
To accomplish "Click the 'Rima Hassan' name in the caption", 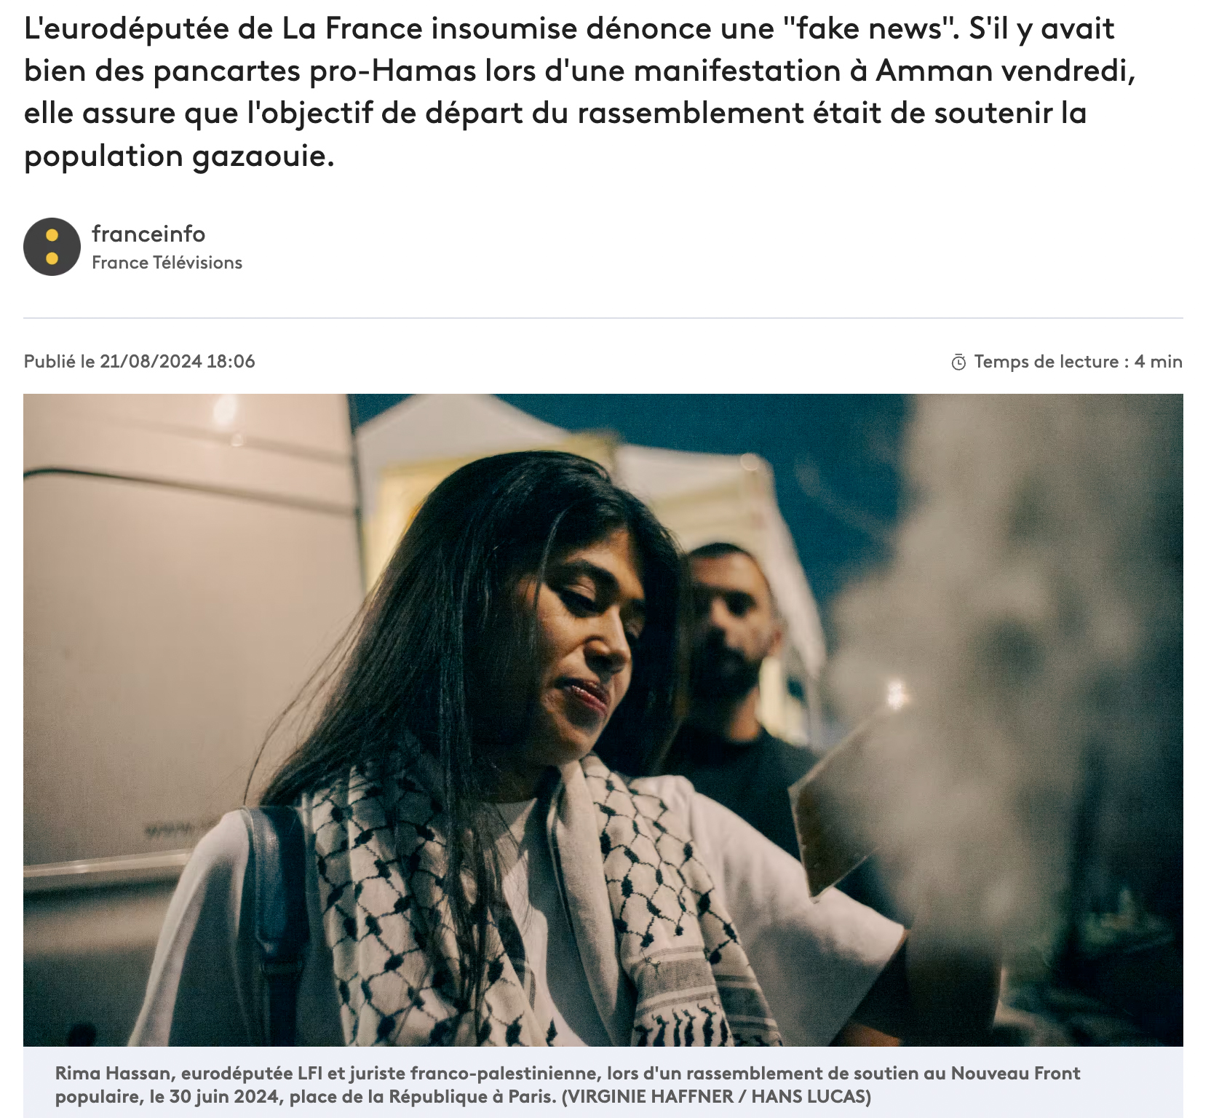I will pyautogui.click(x=114, y=1074).
